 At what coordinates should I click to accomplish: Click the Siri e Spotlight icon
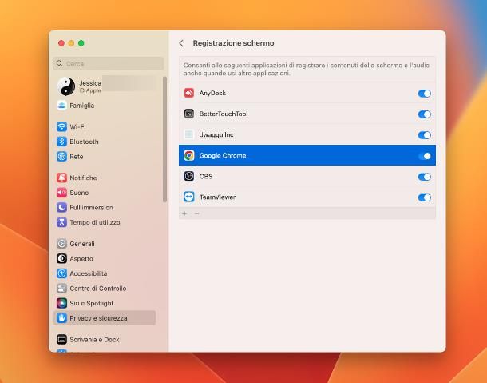tap(61, 303)
